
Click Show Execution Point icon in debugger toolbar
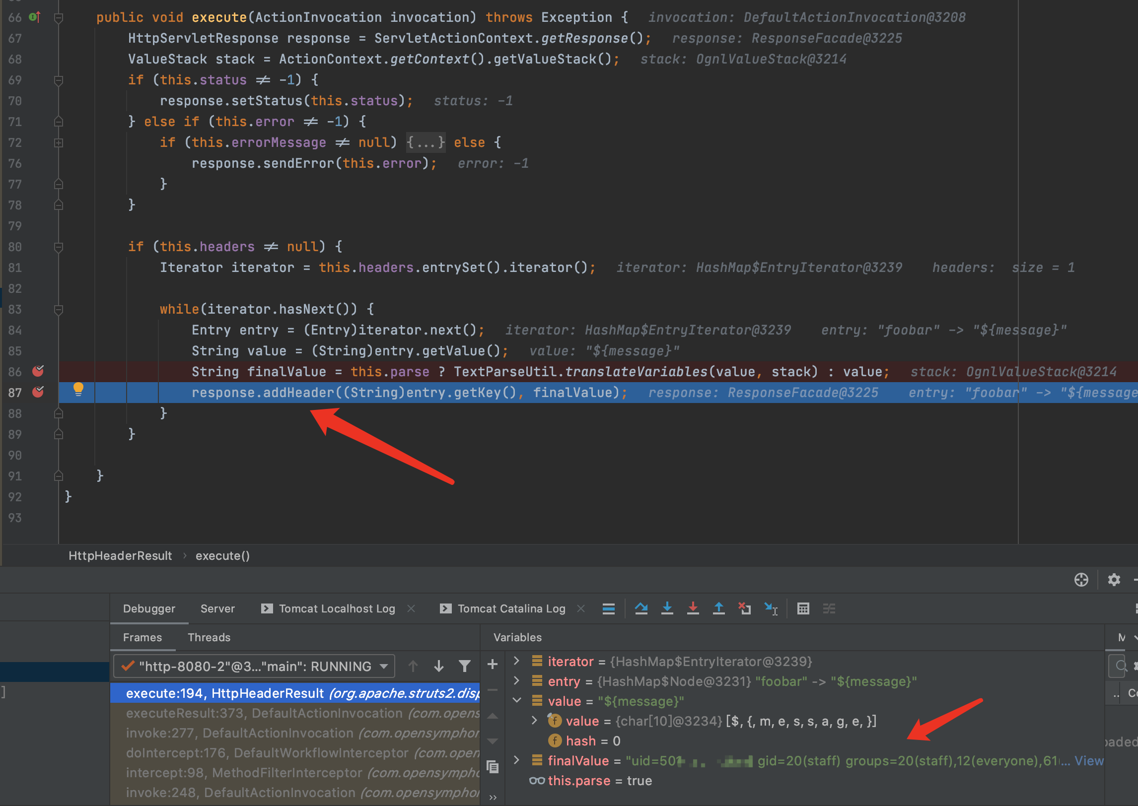click(x=609, y=608)
